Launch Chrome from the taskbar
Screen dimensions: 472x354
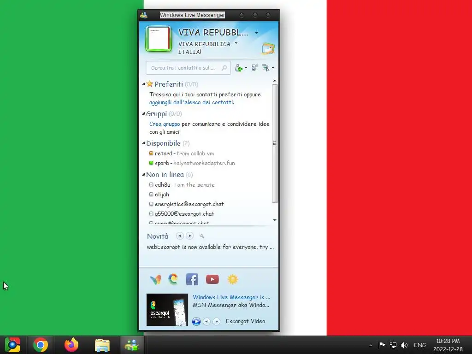point(41,345)
